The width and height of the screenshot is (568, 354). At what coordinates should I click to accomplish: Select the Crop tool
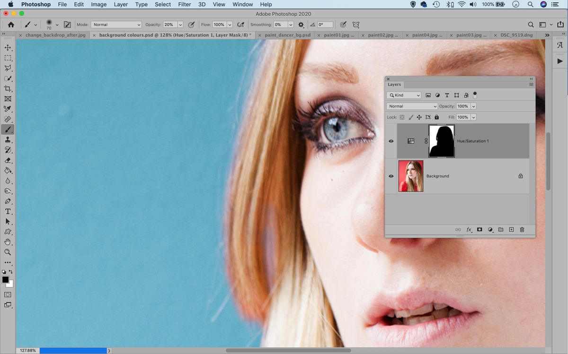click(x=8, y=88)
